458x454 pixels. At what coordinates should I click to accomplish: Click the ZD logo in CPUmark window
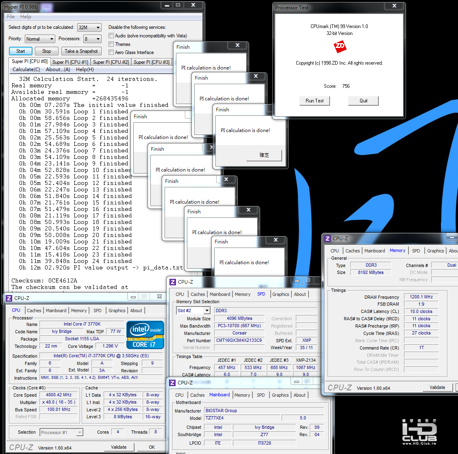tap(340, 46)
